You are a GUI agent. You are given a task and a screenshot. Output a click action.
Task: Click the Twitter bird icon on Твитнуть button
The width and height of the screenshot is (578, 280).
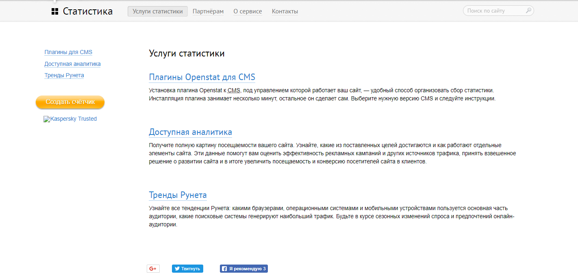[x=178, y=268]
